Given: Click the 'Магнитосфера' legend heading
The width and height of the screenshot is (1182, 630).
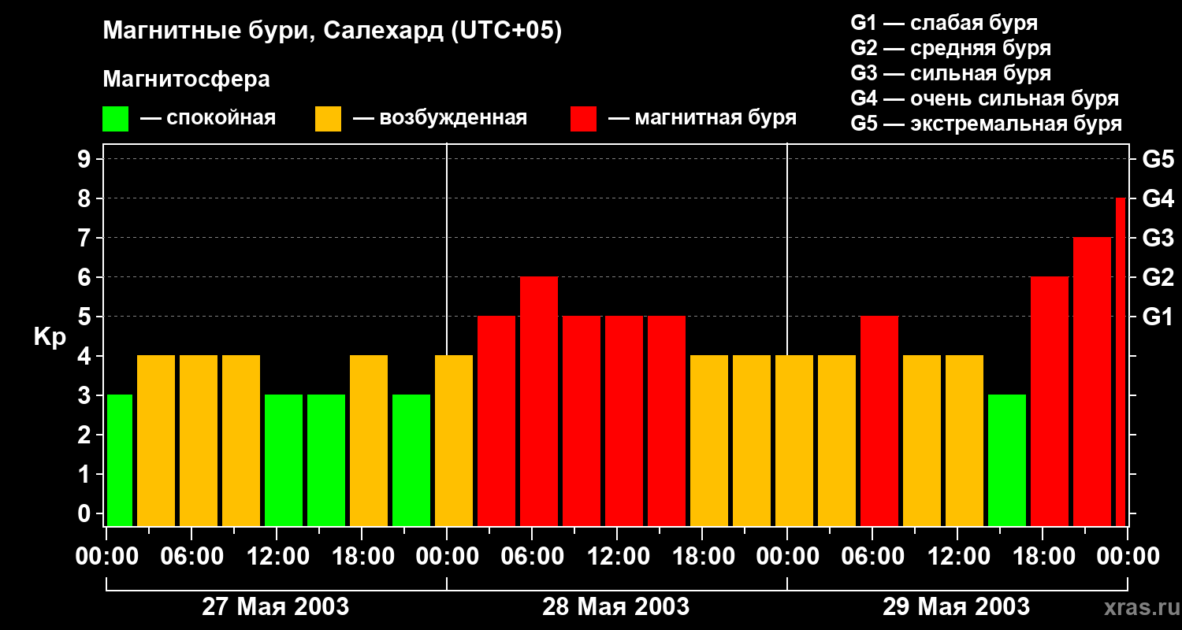Looking at the screenshot, I should pyautogui.click(x=186, y=80).
